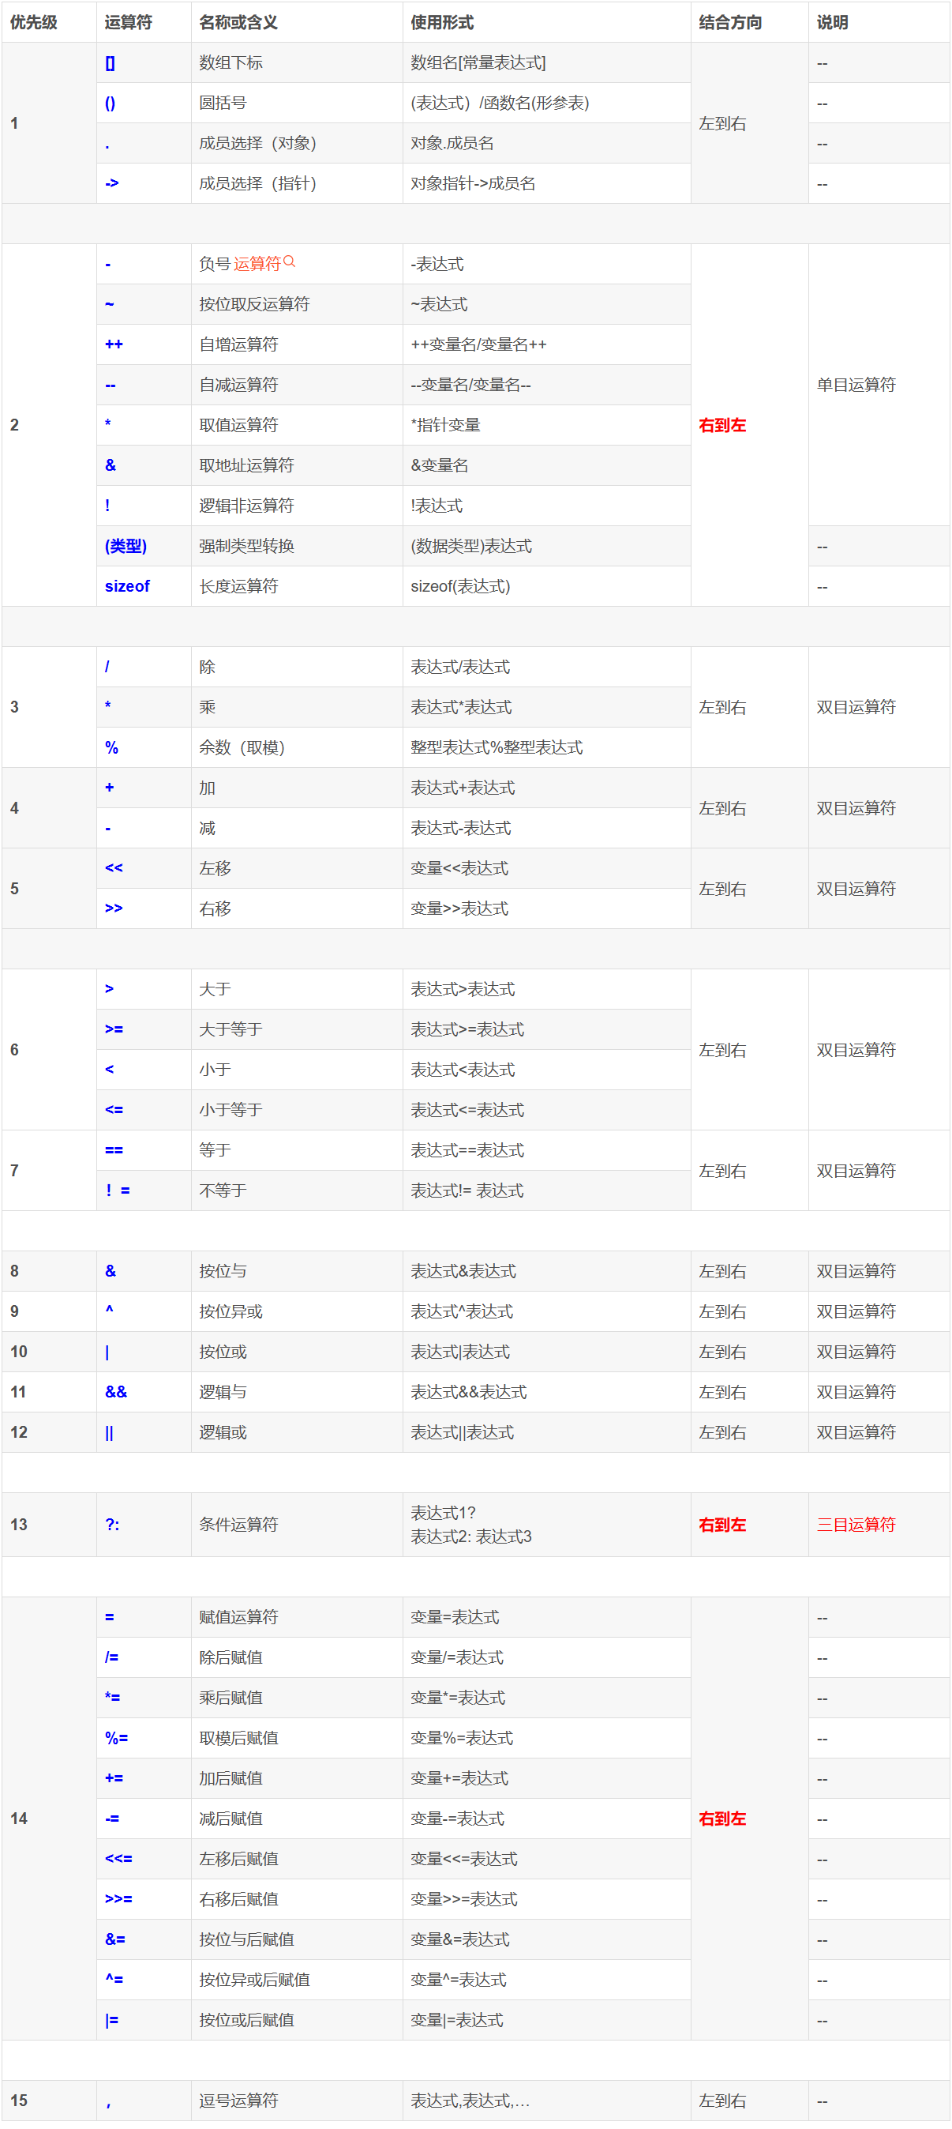Select the == equality operator cell
This screenshot has width=952, height=2129.
(144, 1150)
